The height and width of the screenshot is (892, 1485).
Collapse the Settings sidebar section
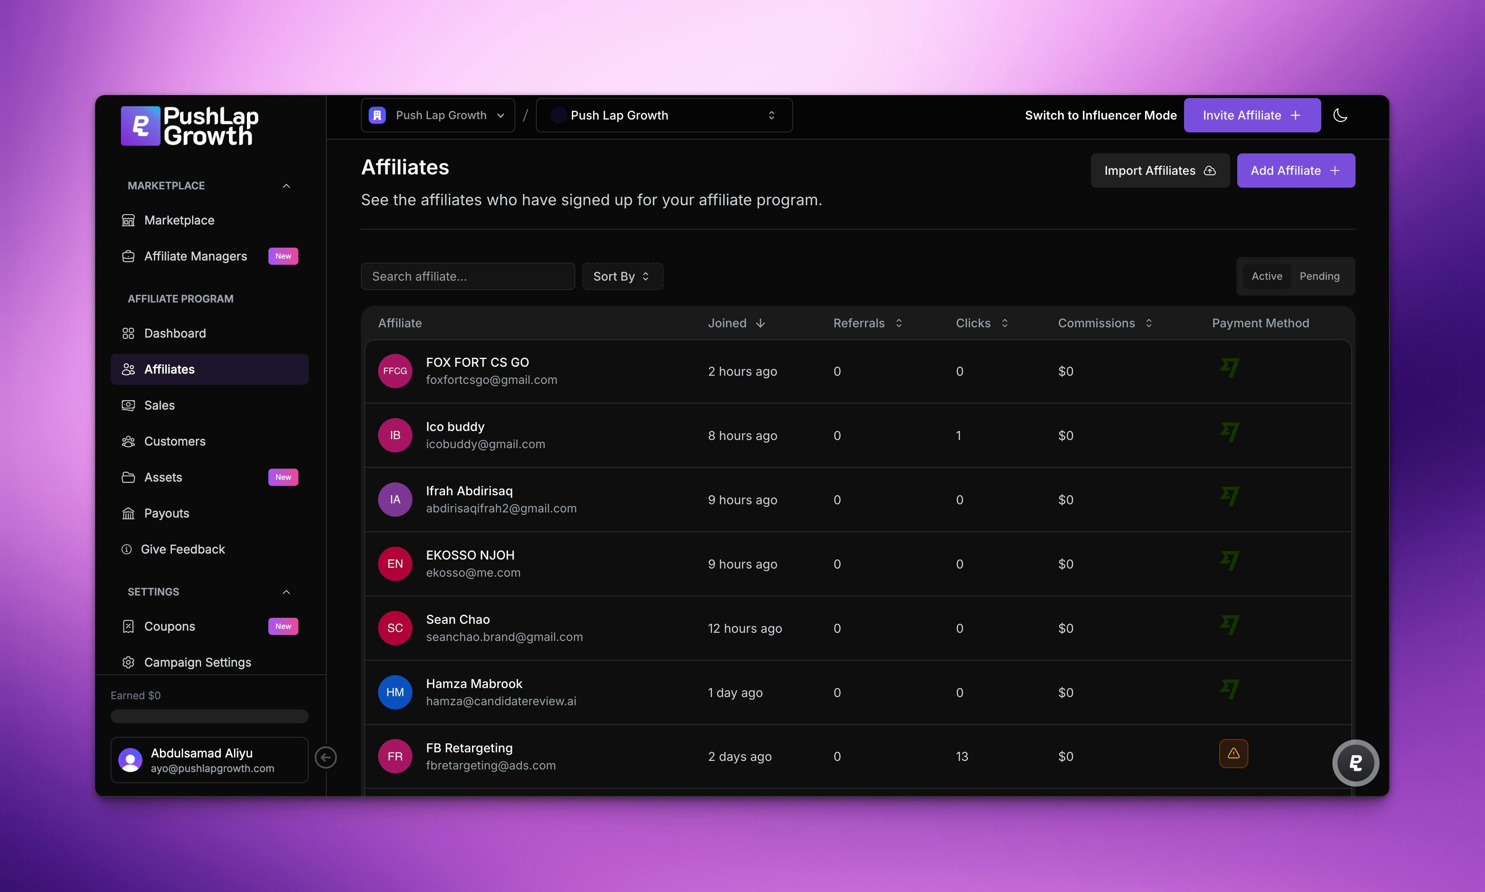click(286, 592)
